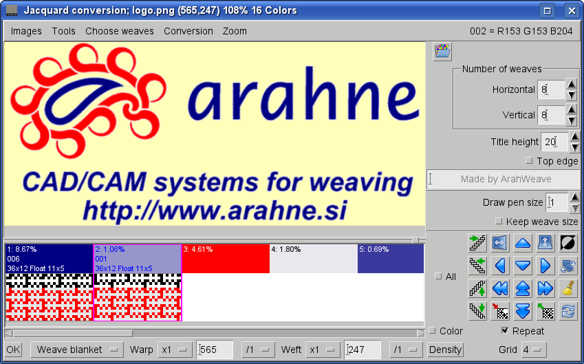Open the Weave blanket dropdown
Viewport: 584px width, 364px height.
click(x=77, y=350)
